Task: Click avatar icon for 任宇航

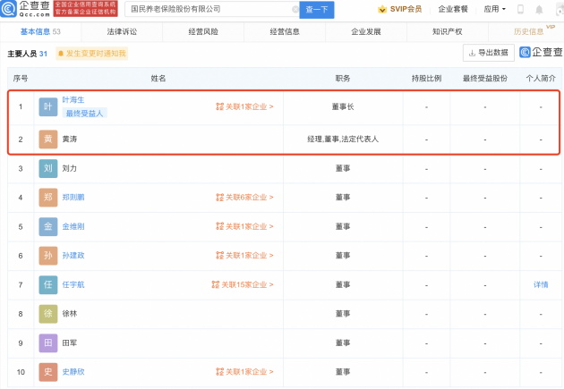Action: [48, 284]
